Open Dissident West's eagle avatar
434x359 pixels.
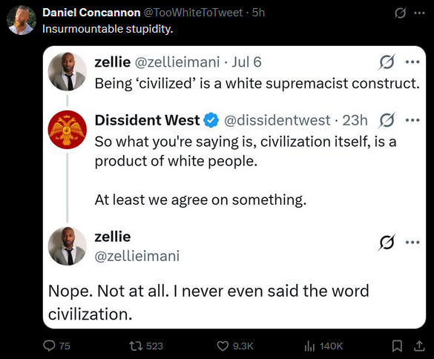point(68,130)
